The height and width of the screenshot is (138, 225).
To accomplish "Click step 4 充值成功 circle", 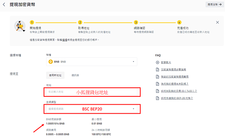I will 179,22.
